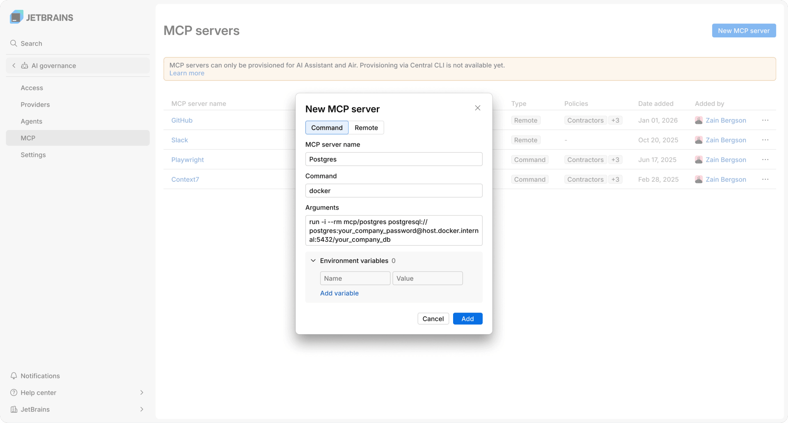This screenshot has height=423, width=788.
Task: Click the Cancel button in dialog
Action: click(433, 319)
